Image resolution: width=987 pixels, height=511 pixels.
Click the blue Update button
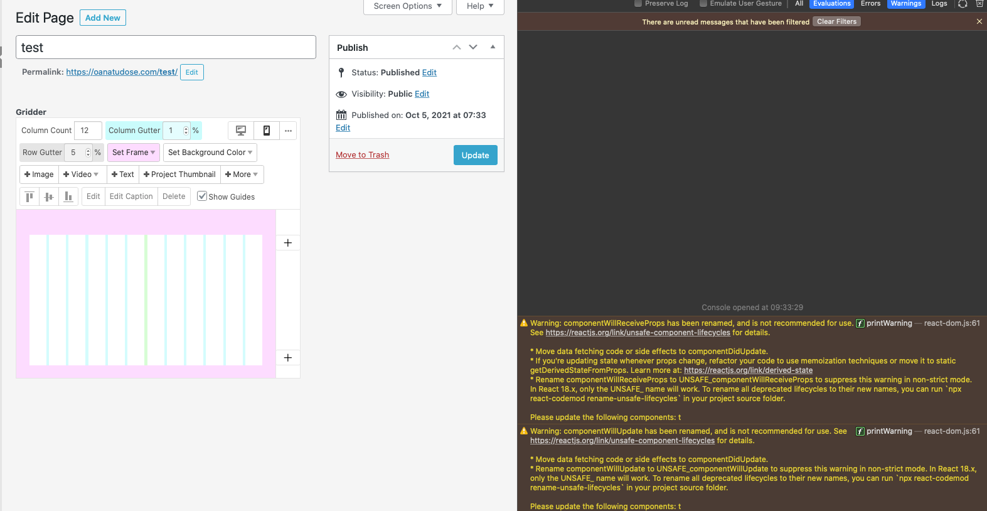coord(475,155)
